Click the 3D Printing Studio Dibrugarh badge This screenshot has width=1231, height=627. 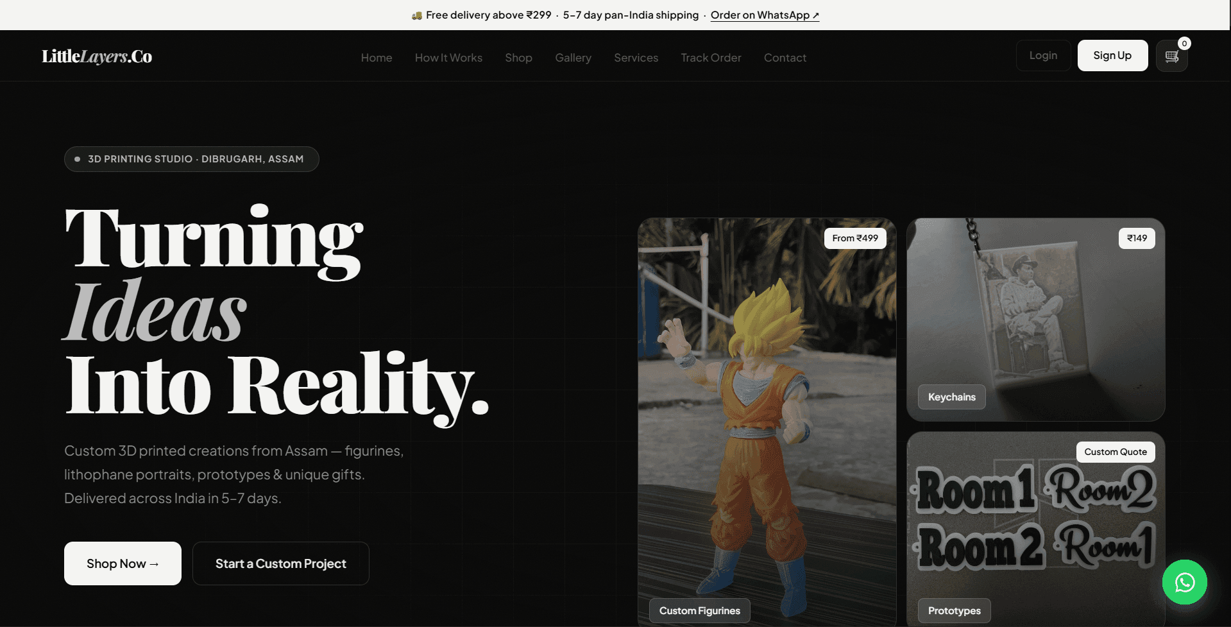click(191, 159)
